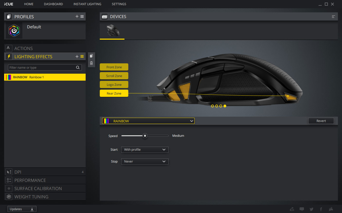Click the Speed slider handle

[x=145, y=136]
